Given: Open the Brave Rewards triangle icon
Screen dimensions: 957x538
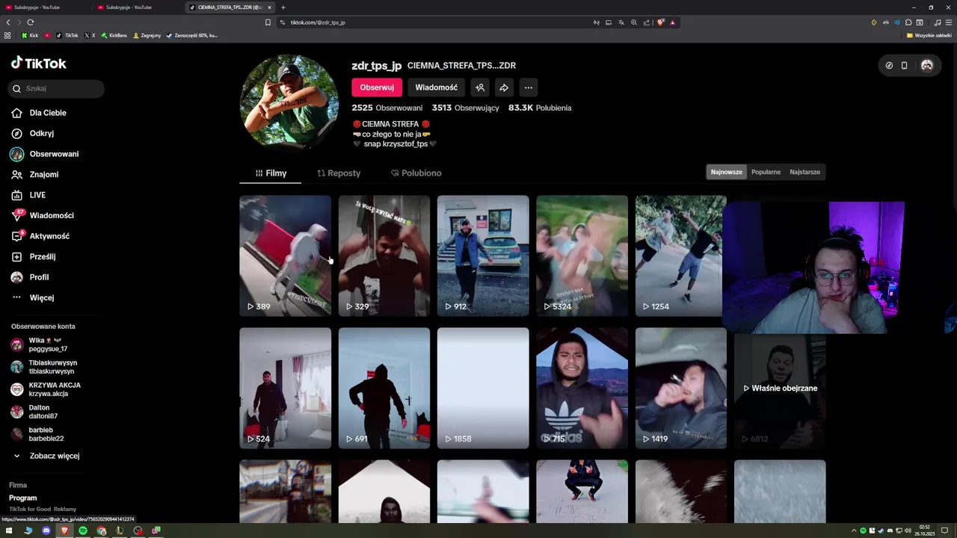Looking at the screenshot, I should pyautogui.click(x=673, y=22).
